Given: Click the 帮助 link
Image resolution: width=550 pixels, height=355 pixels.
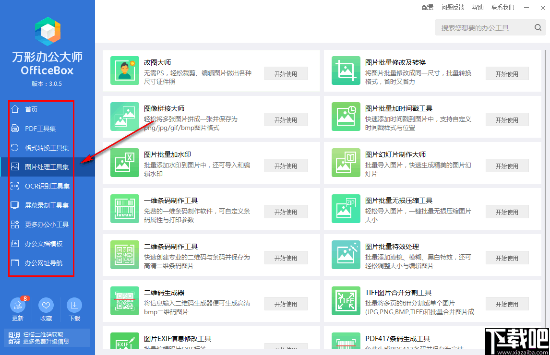Looking at the screenshot, I should coord(478,7).
